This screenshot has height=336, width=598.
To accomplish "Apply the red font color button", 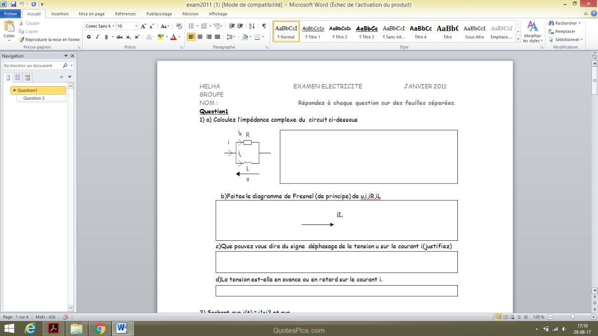I will tap(173, 37).
